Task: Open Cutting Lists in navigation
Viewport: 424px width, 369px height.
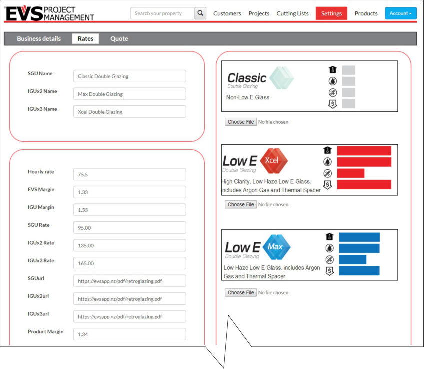Action: point(292,13)
